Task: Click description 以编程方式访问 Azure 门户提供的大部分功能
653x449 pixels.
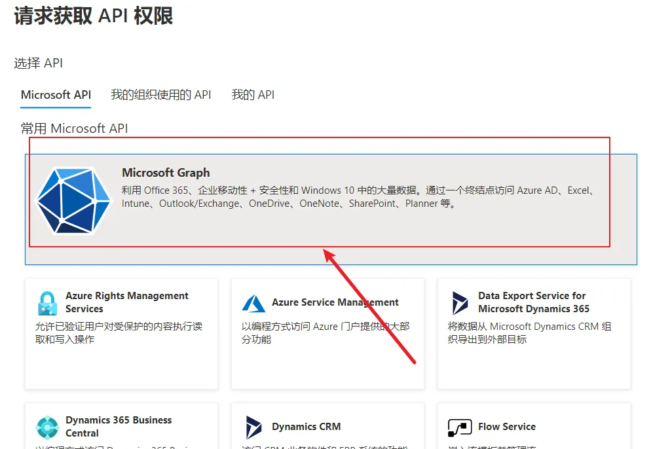Action: coord(326,332)
